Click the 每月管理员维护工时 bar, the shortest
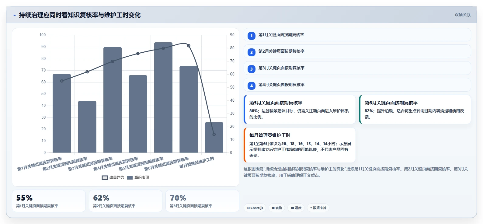This screenshot has width=483, height=224. tap(214, 137)
